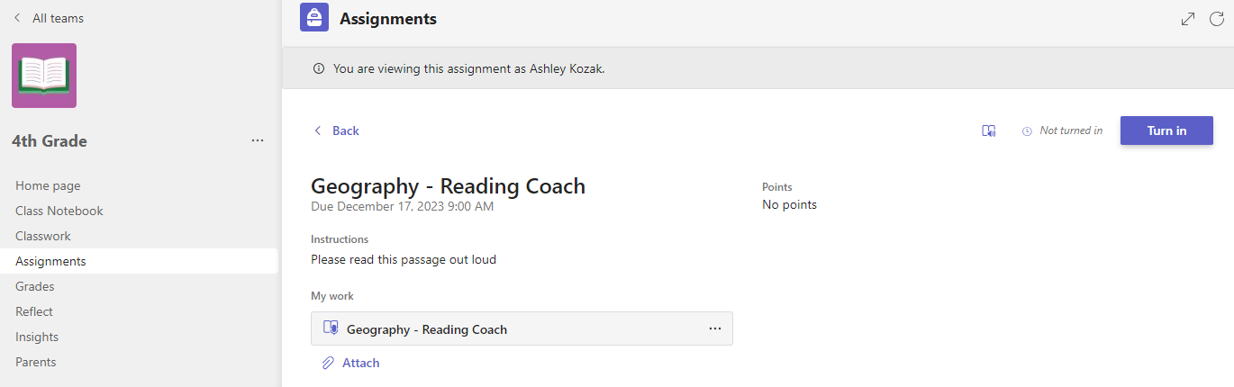
Task: Open the Reflect menu item
Action: (x=34, y=311)
